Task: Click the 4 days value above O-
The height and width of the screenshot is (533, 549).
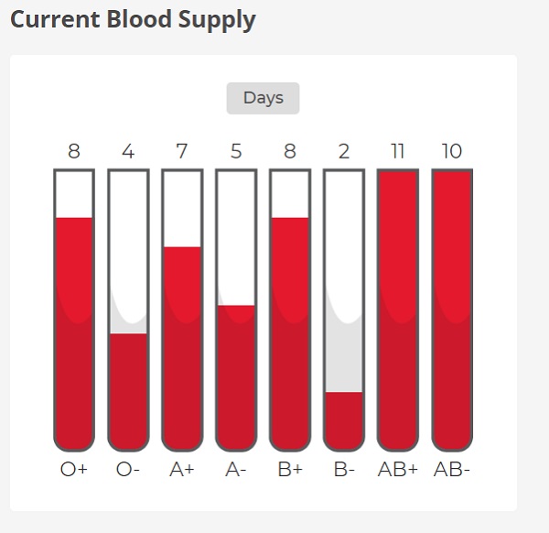Action: 128,151
